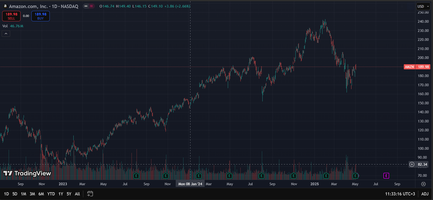Click the high price value H149.40
The height and width of the screenshot is (200, 433).
[124, 6]
